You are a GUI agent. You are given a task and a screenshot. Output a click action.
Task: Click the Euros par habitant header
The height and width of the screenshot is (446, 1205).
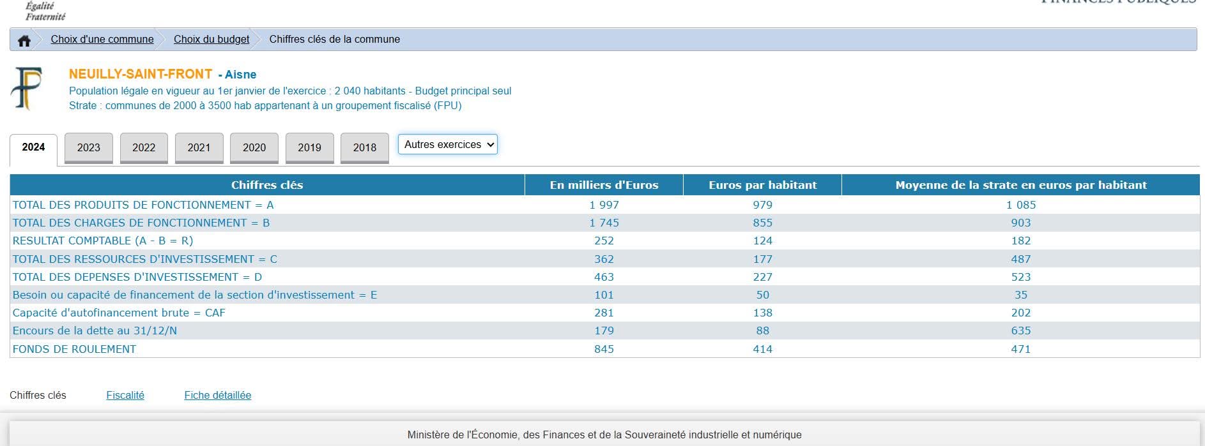[762, 185]
